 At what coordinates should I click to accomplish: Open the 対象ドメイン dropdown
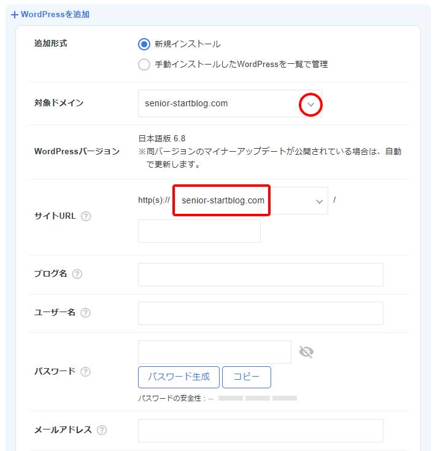(229, 104)
